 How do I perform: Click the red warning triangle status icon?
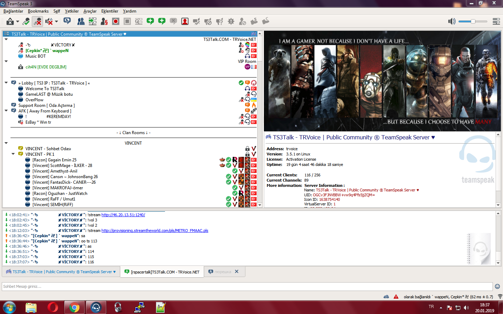[x=396, y=297]
